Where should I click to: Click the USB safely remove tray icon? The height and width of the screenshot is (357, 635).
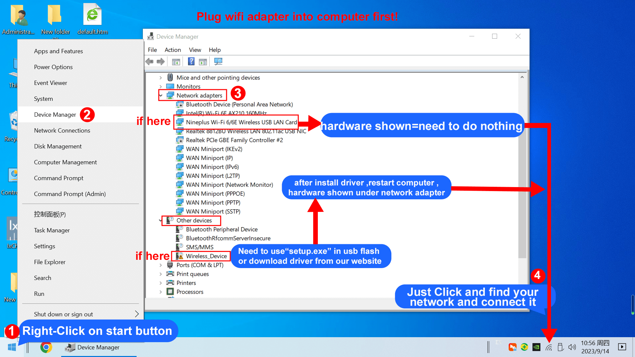pos(560,347)
